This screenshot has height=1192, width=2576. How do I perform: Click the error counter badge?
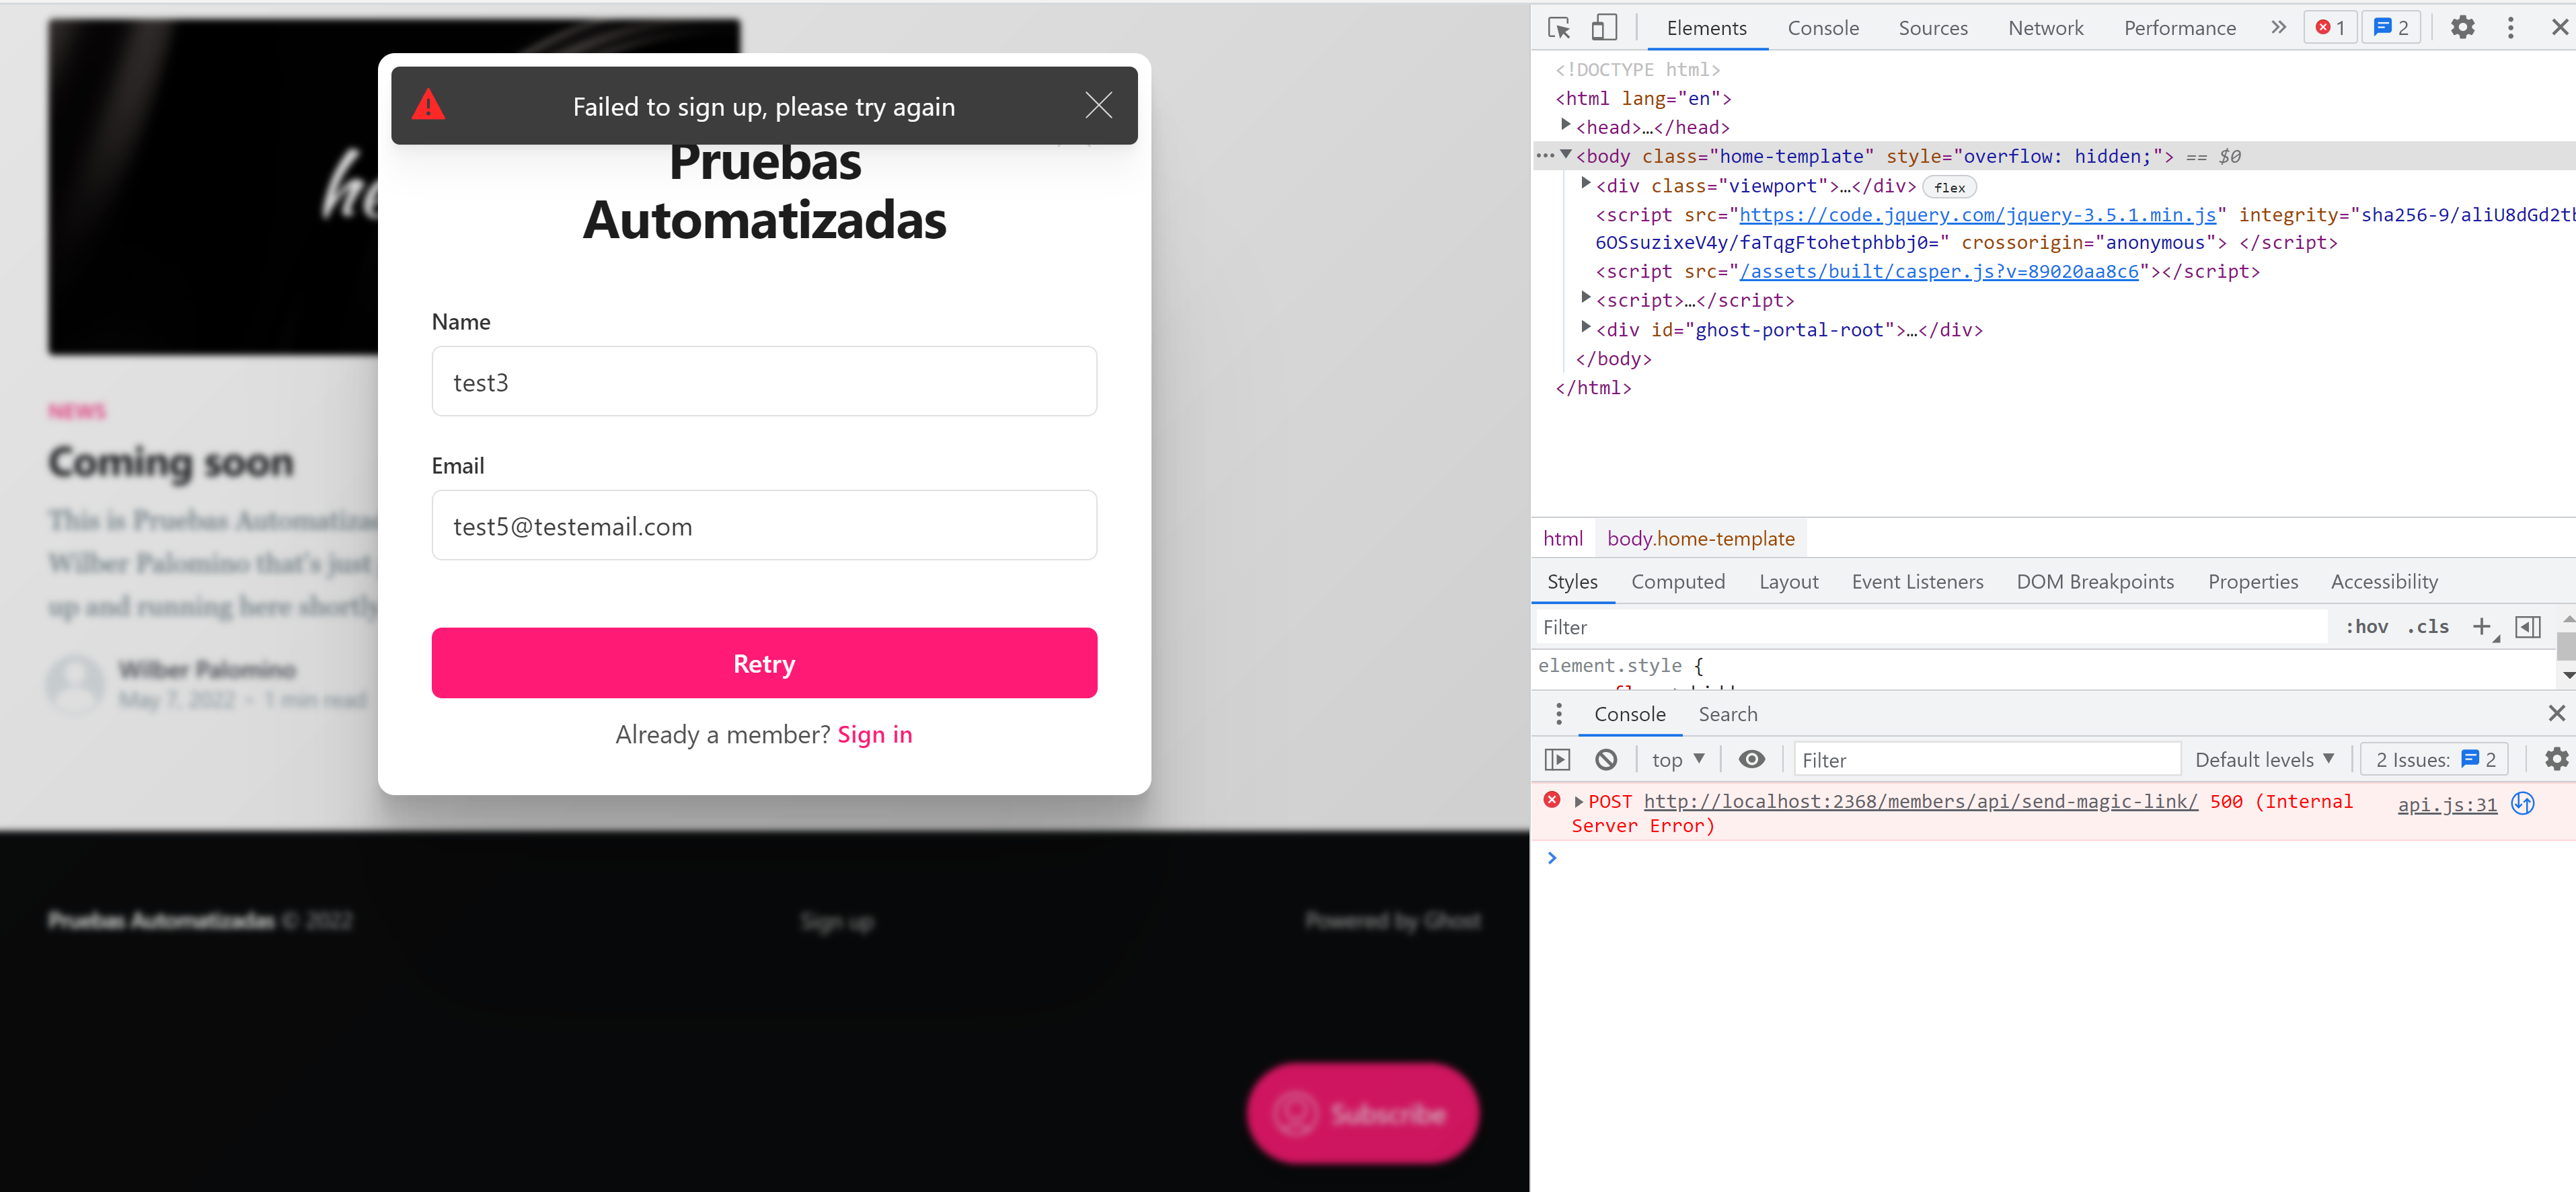[x=2330, y=27]
